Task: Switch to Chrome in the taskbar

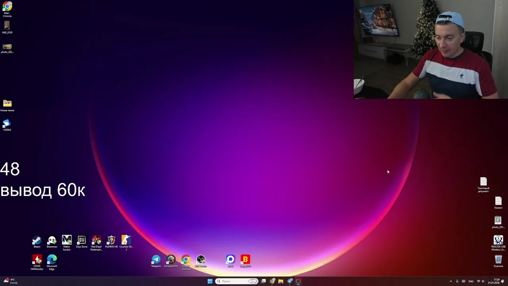Action: tap(272, 281)
